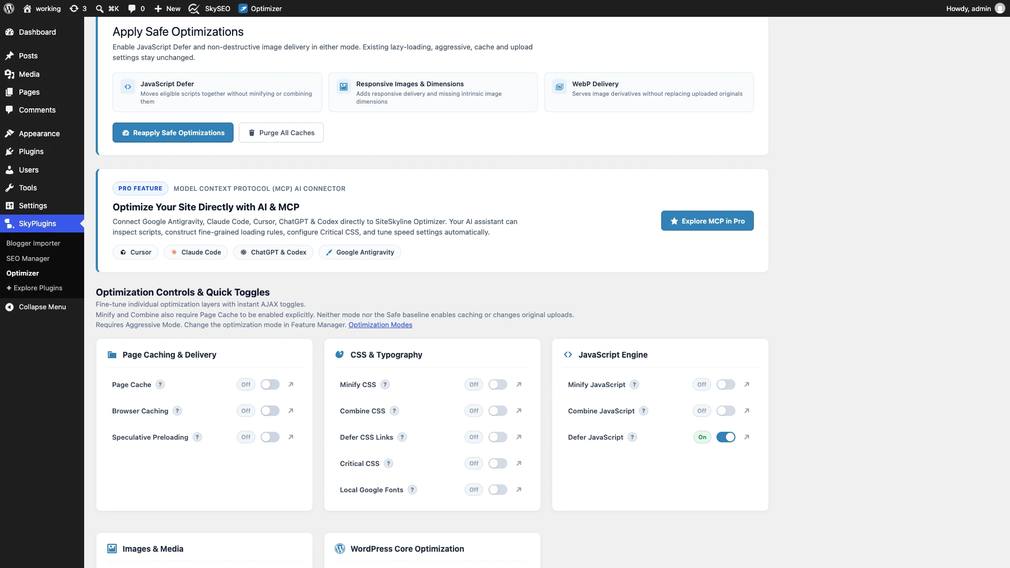Image resolution: width=1010 pixels, height=568 pixels.
Task: Open the updates icon showing 3
Action: (x=78, y=8)
